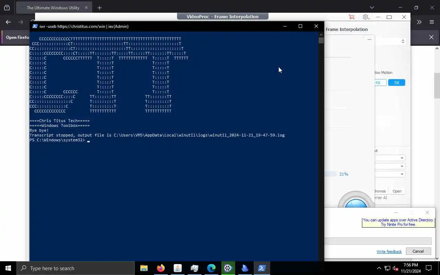
Task: Open the Windows Start menu
Action: point(8,268)
